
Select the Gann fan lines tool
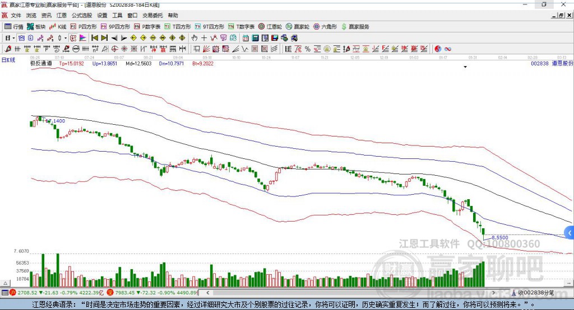pos(206,49)
